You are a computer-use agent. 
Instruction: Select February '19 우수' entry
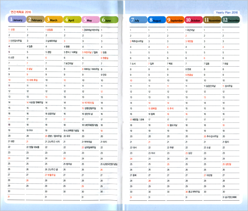click(30, 130)
